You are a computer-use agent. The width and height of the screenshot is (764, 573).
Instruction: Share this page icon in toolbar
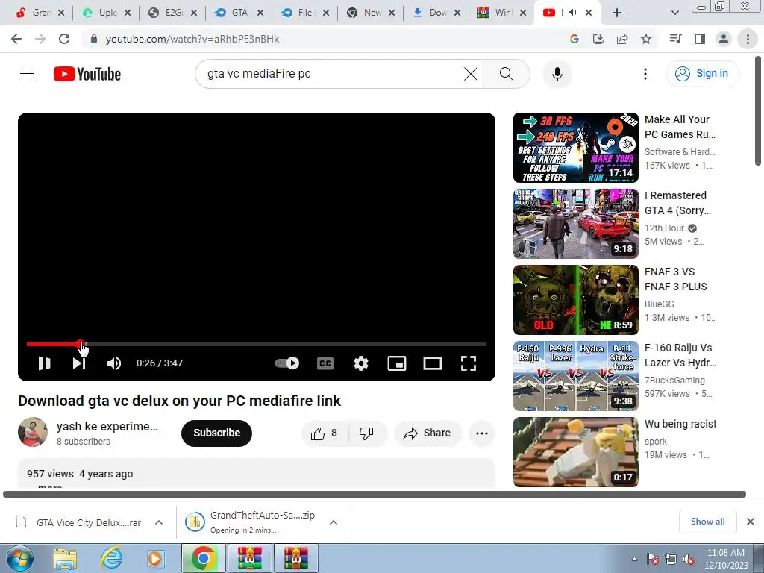tap(622, 39)
